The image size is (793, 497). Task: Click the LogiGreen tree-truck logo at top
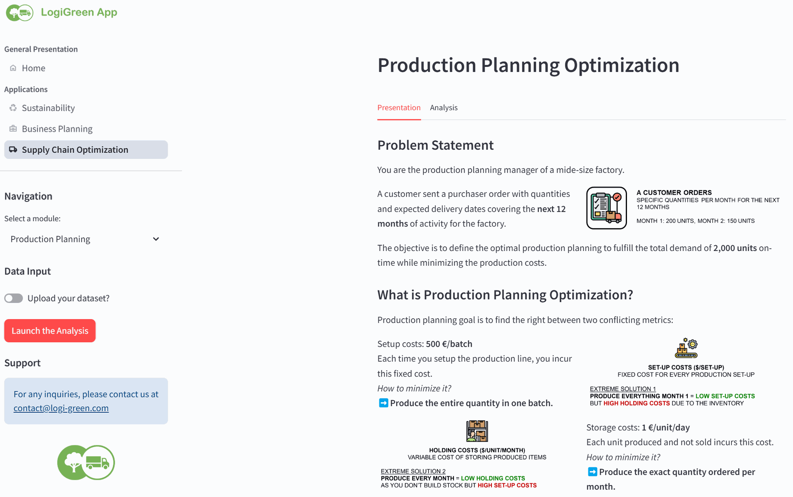click(19, 13)
